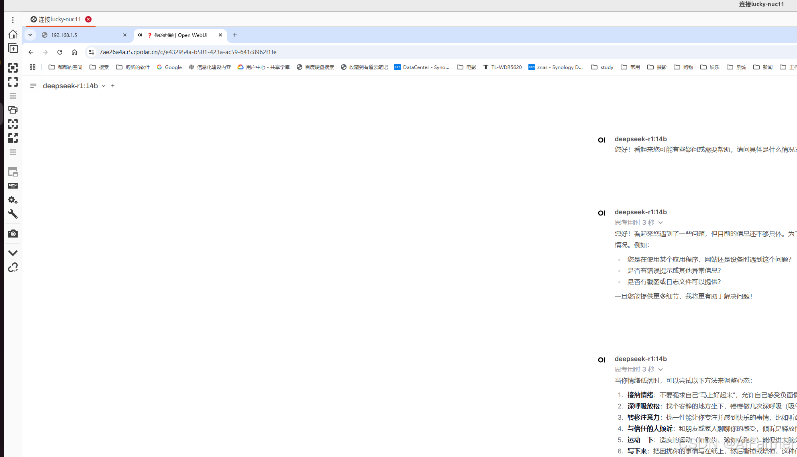797x457 pixels.
Task: Collapse the down-chevron in remote sidebar
Action: (13, 253)
